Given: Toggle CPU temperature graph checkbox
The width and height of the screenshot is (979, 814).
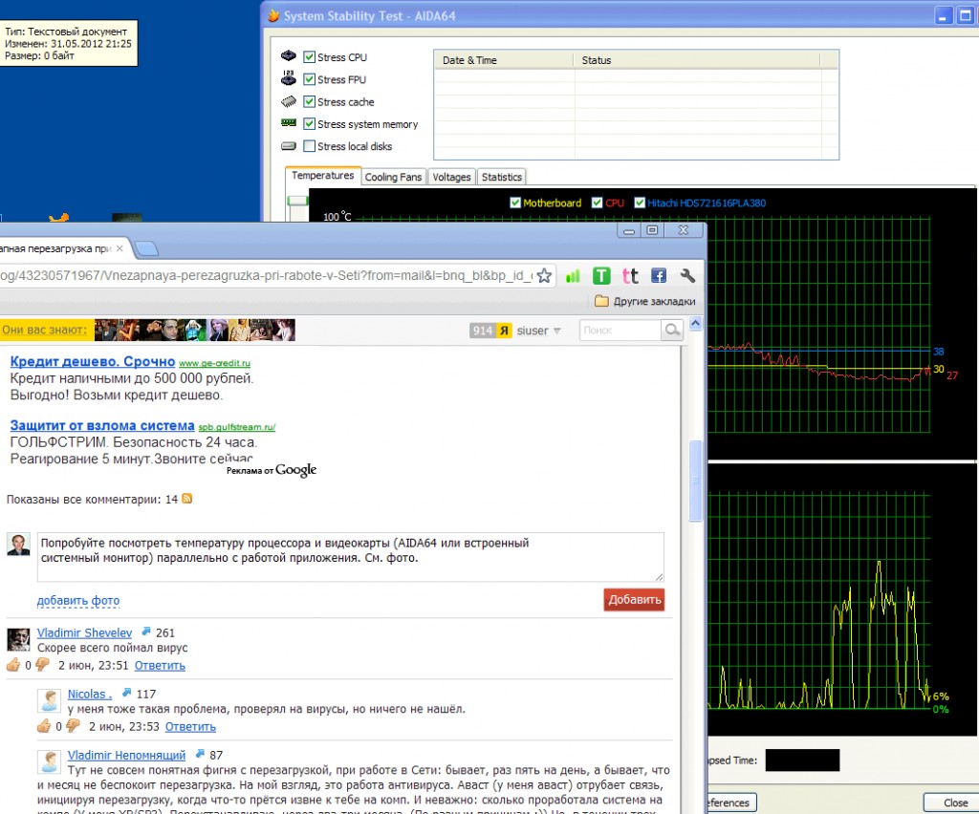Looking at the screenshot, I should 597,203.
